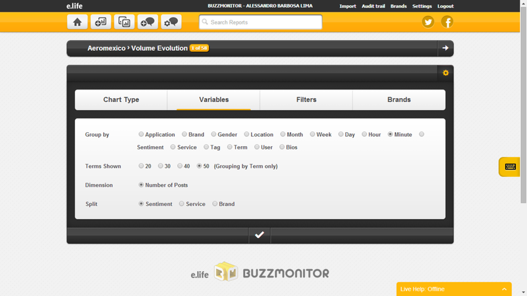
Task: Go to next report arrow
Action: [445, 48]
